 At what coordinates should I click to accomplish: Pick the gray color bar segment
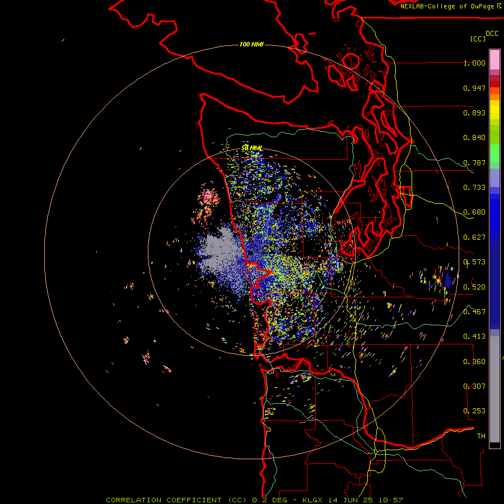494,389
